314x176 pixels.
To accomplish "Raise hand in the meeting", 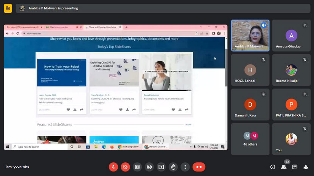I will (x=173, y=167).
